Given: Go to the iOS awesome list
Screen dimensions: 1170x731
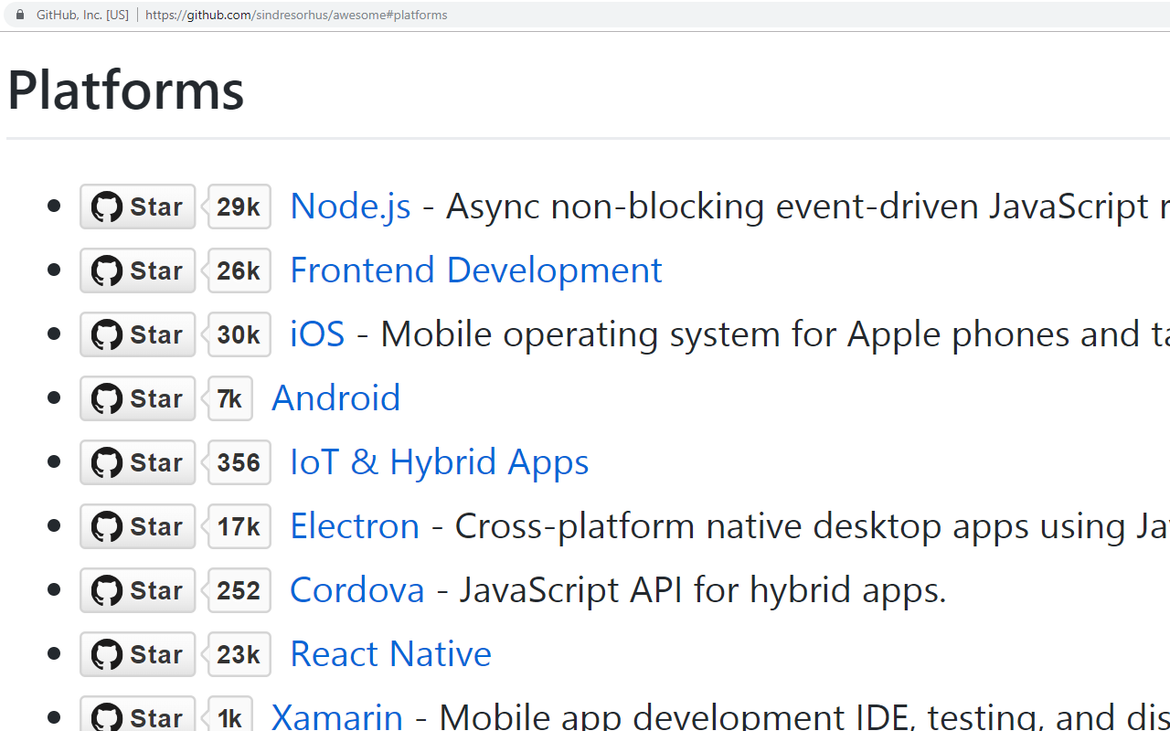Looking at the screenshot, I should [x=317, y=334].
